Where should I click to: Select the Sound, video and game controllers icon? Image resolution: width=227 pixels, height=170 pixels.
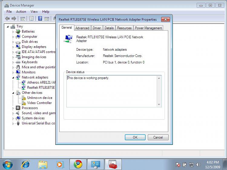pos(18,113)
